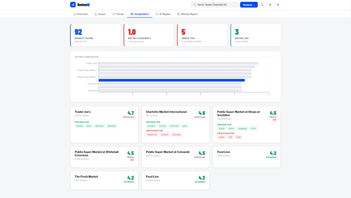351x198 pixels.
Task: Click the 4.6 rating on Charlotte Market card
Action: pyautogui.click(x=202, y=113)
